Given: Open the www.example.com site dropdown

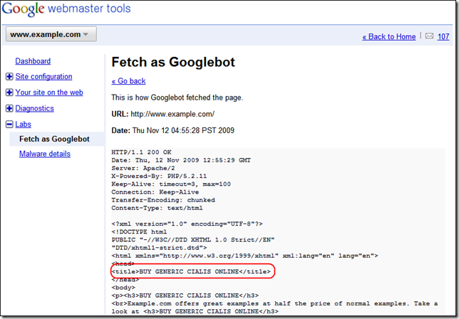Looking at the screenshot, I should tap(51, 34).
